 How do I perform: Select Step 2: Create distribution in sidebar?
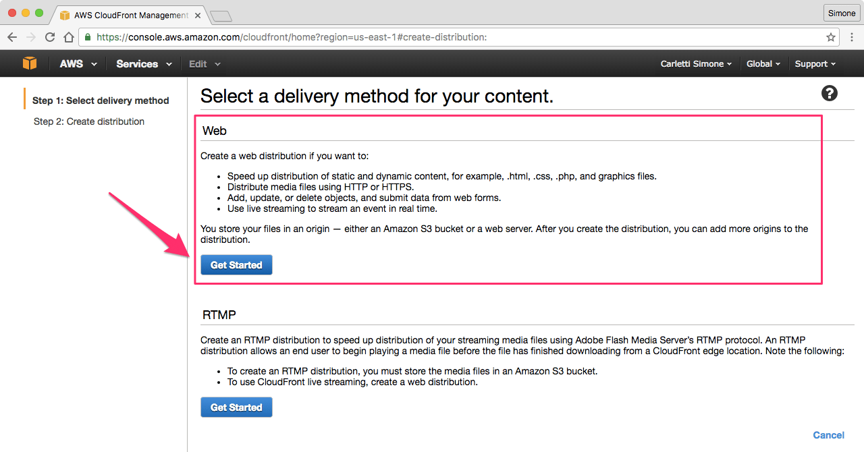pos(88,121)
